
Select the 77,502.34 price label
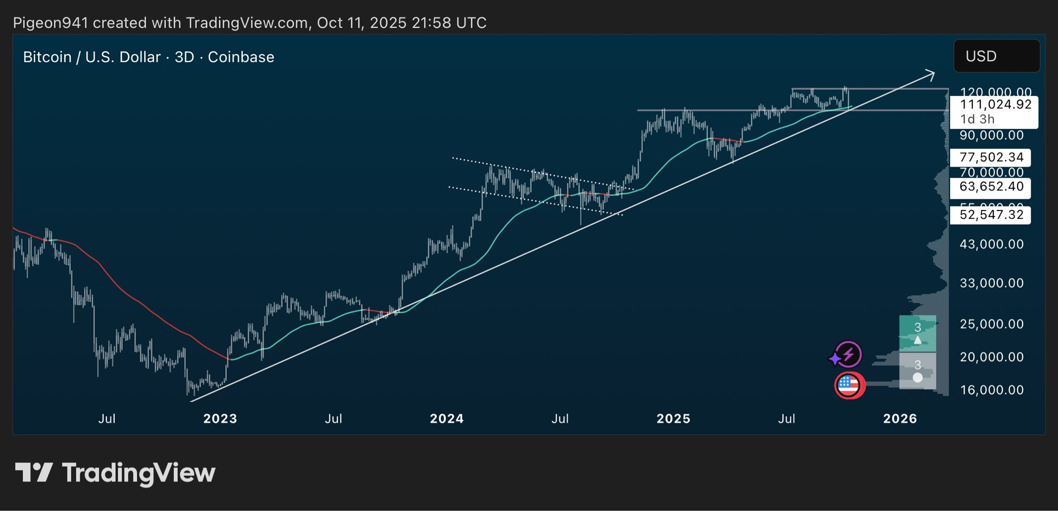[x=991, y=157]
